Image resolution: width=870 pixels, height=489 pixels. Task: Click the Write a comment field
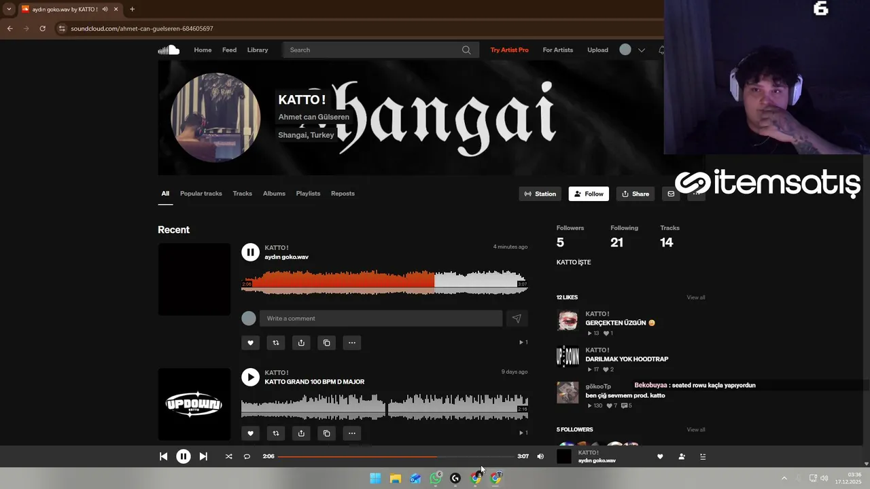(381, 319)
